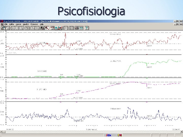Click the tall red spike peak in the top chart
183x137 pixels.
pos(65,33)
